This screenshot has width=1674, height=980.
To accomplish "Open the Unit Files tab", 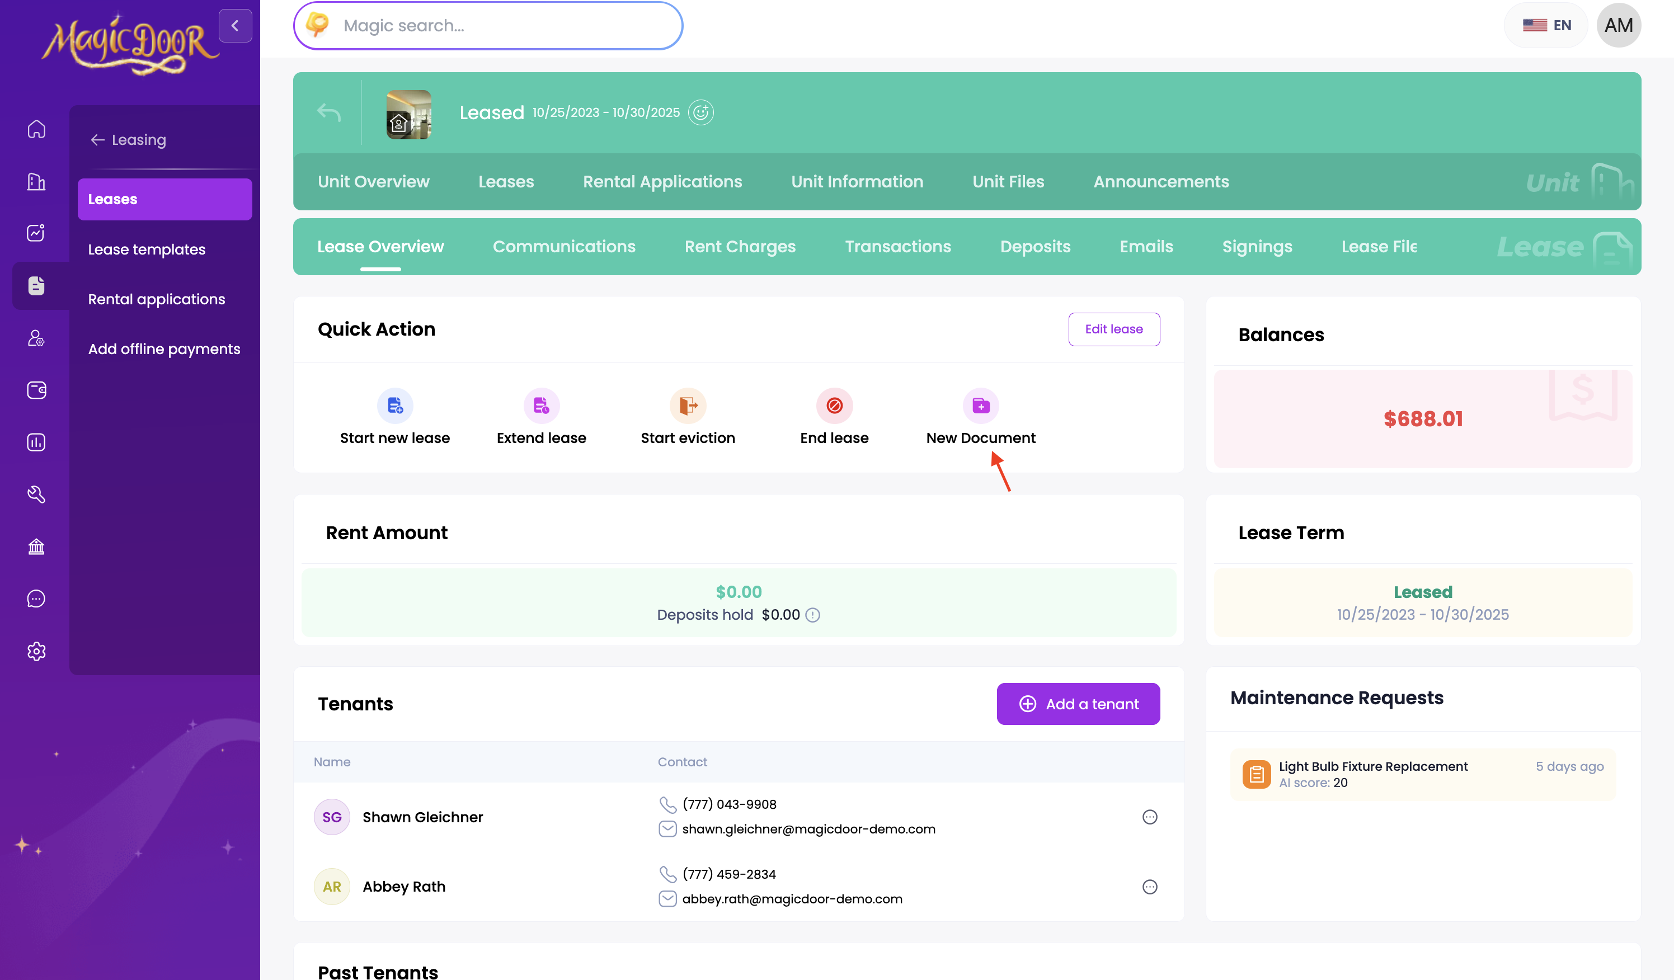I will [x=1008, y=181].
